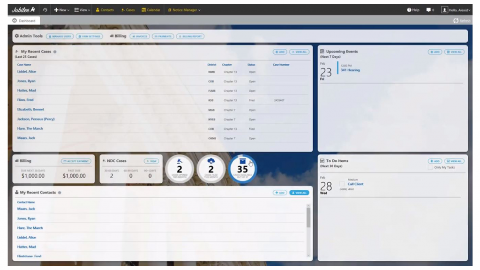Click the Refresh icon at top right
This screenshot has width=480, height=270.
(x=455, y=21)
